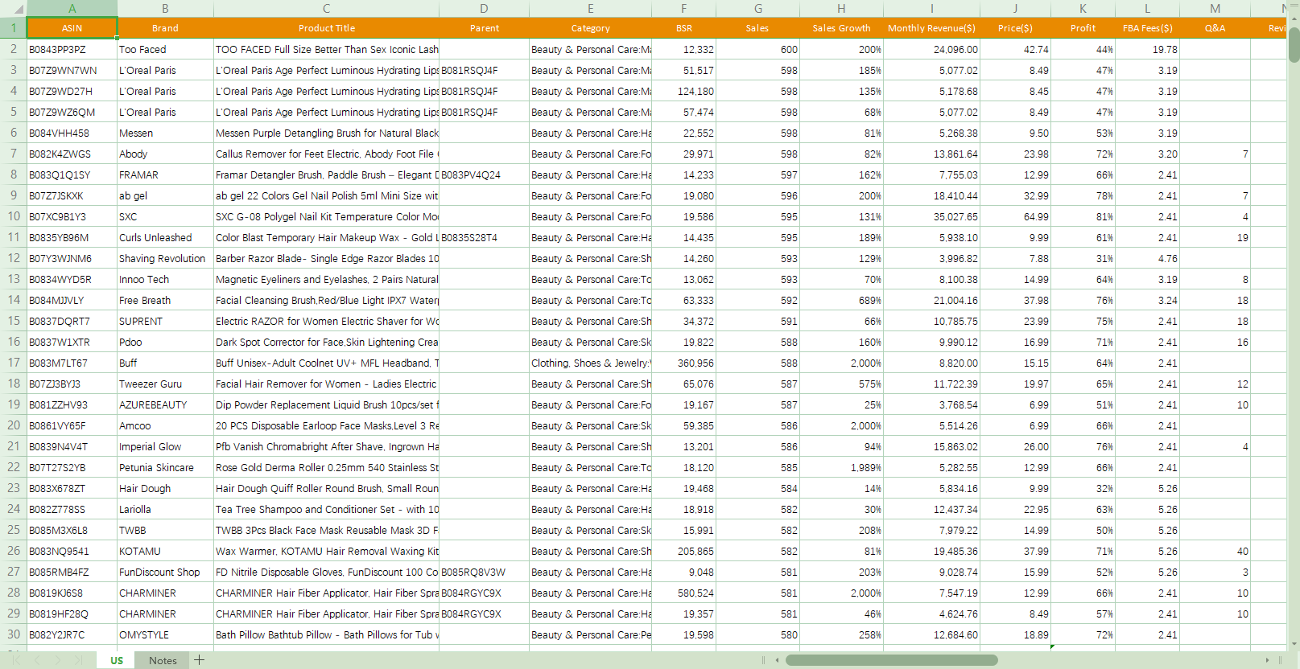Click the Sales Growth header cell
This screenshot has height=669, width=1300.
tap(841, 28)
